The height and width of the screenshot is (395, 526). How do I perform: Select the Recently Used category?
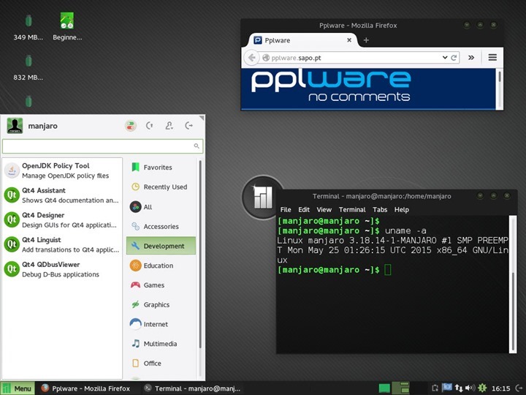pyautogui.click(x=161, y=187)
